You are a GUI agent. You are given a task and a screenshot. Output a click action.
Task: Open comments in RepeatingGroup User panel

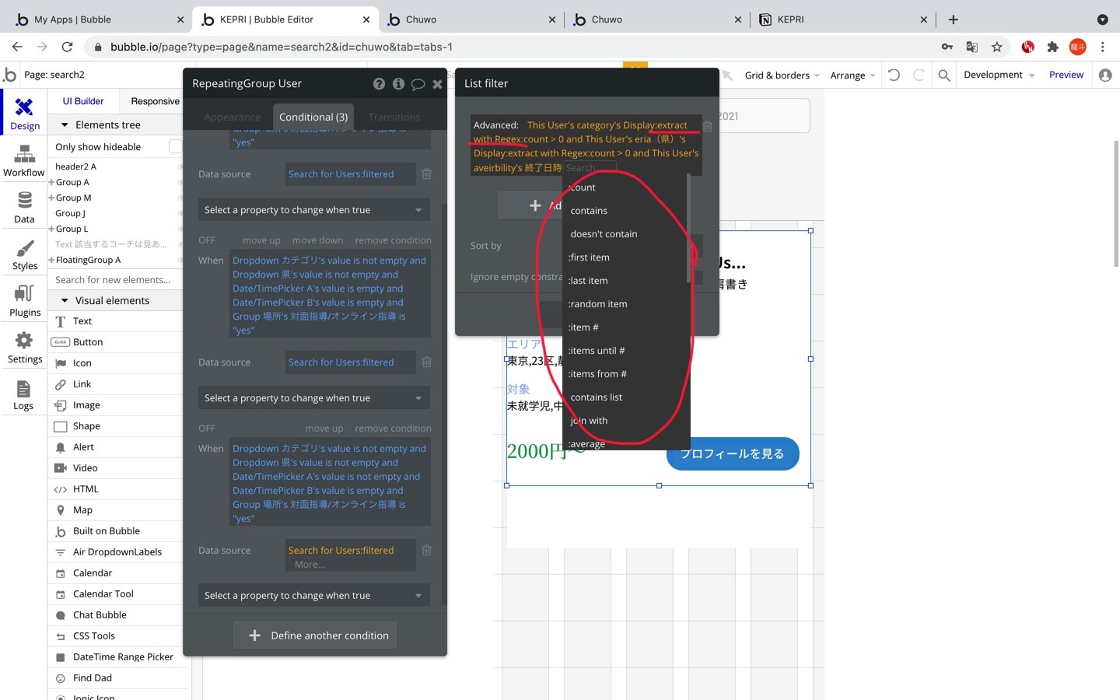tap(418, 84)
